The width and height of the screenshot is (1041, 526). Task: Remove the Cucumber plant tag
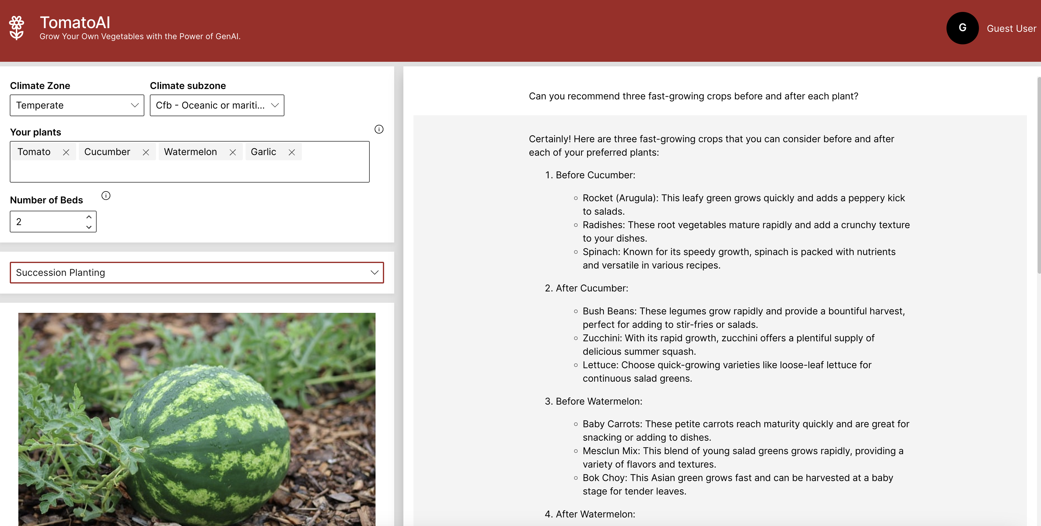tap(146, 152)
